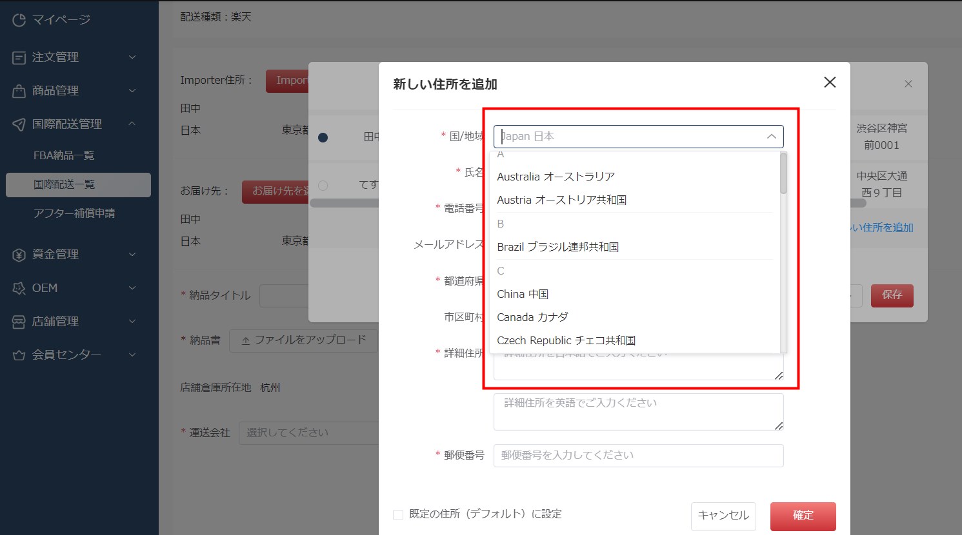Click the 資金管理 yen icon
Image resolution: width=962 pixels, height=535 pixels.
[x=19, y=255]
